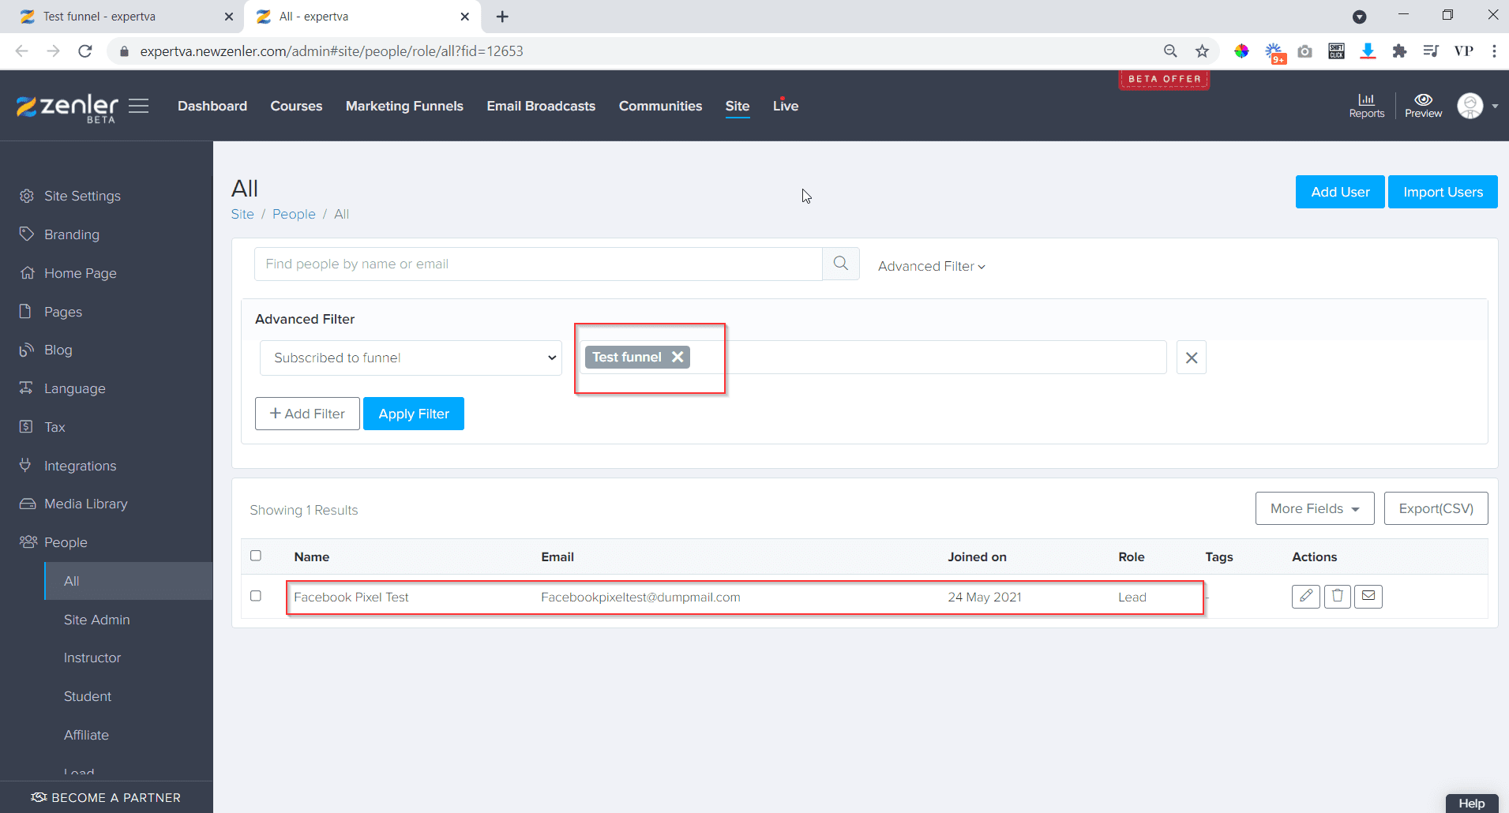Screen dimensions: 1509x813
Task: Check the checkbox on the Facebook Pixel Test row
Action: 255,596
